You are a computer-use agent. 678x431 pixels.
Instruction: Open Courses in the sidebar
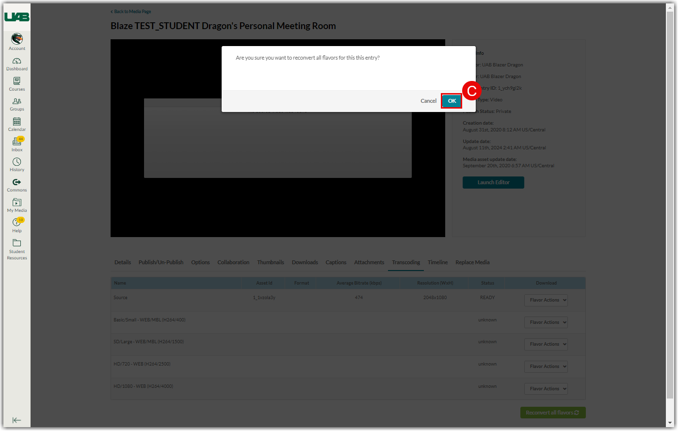(17, 81)
